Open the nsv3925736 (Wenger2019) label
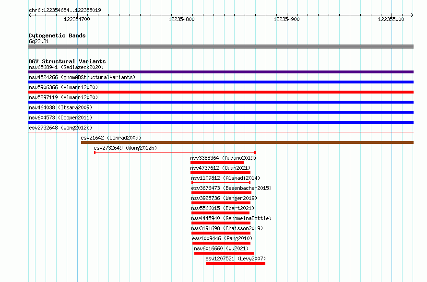 pos(224,198)
